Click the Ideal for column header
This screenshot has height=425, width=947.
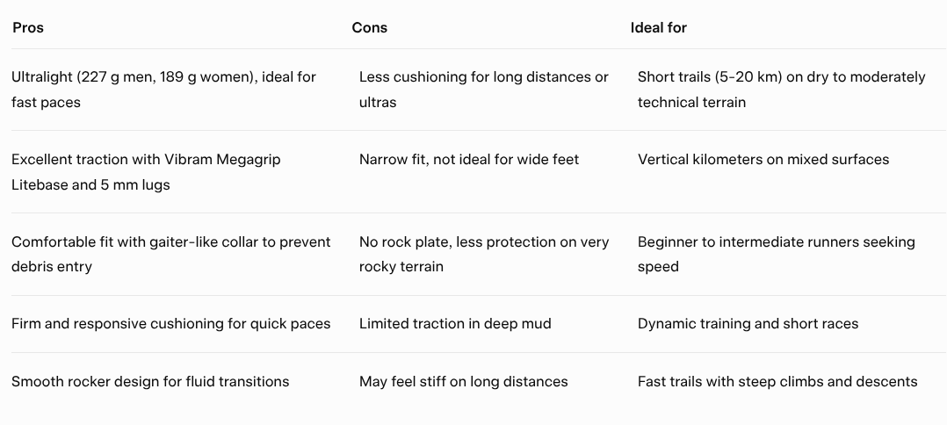[x=658, y=28]
